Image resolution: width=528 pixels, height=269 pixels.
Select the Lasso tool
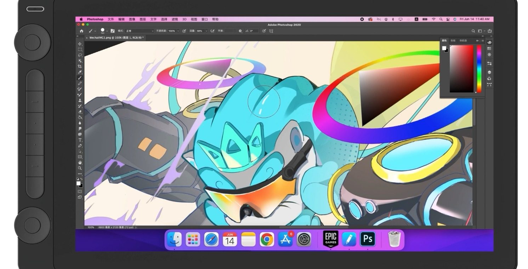tap(80, 55)
